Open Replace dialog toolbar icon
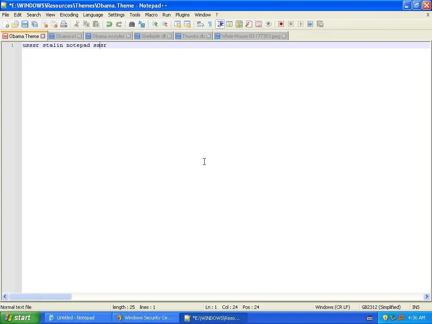This screenshot has width=432, height=324. point(142,24)
